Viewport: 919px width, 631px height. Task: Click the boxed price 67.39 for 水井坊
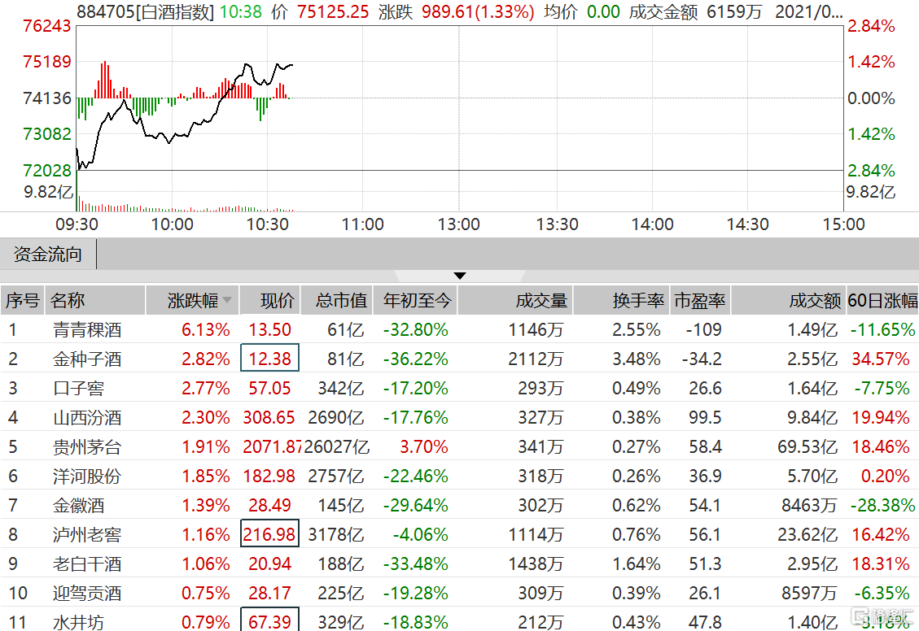pyautogui.click(x=269, y=620)
